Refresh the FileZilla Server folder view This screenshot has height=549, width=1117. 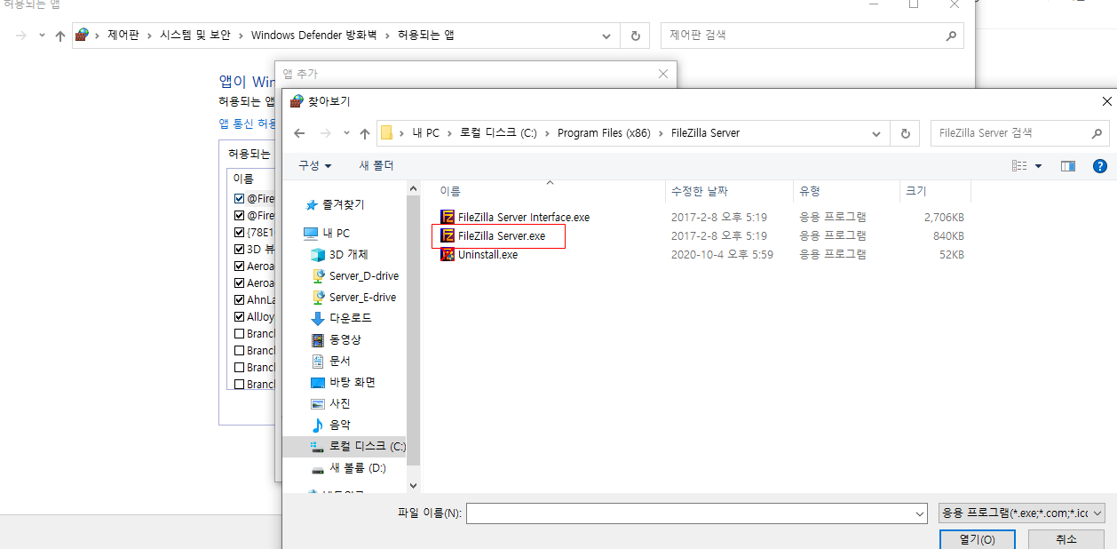click(x=905, y=133)
